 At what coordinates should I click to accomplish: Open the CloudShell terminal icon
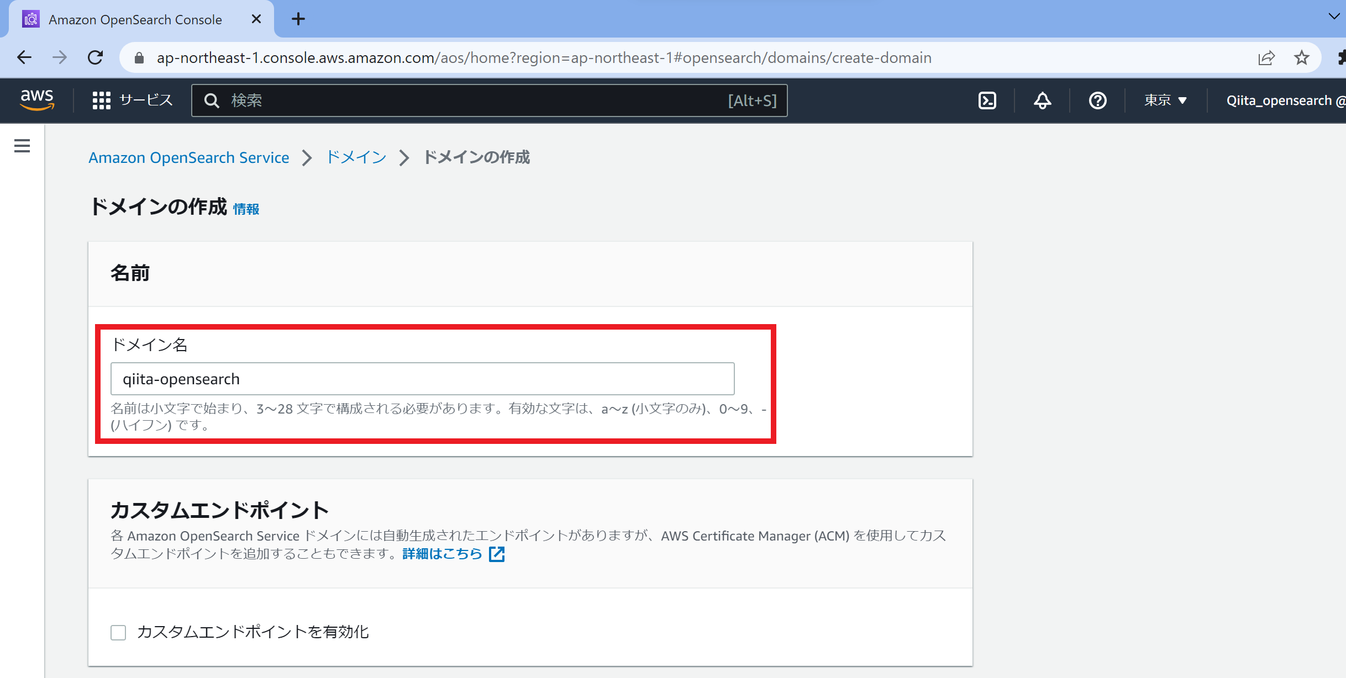point(987,100)
